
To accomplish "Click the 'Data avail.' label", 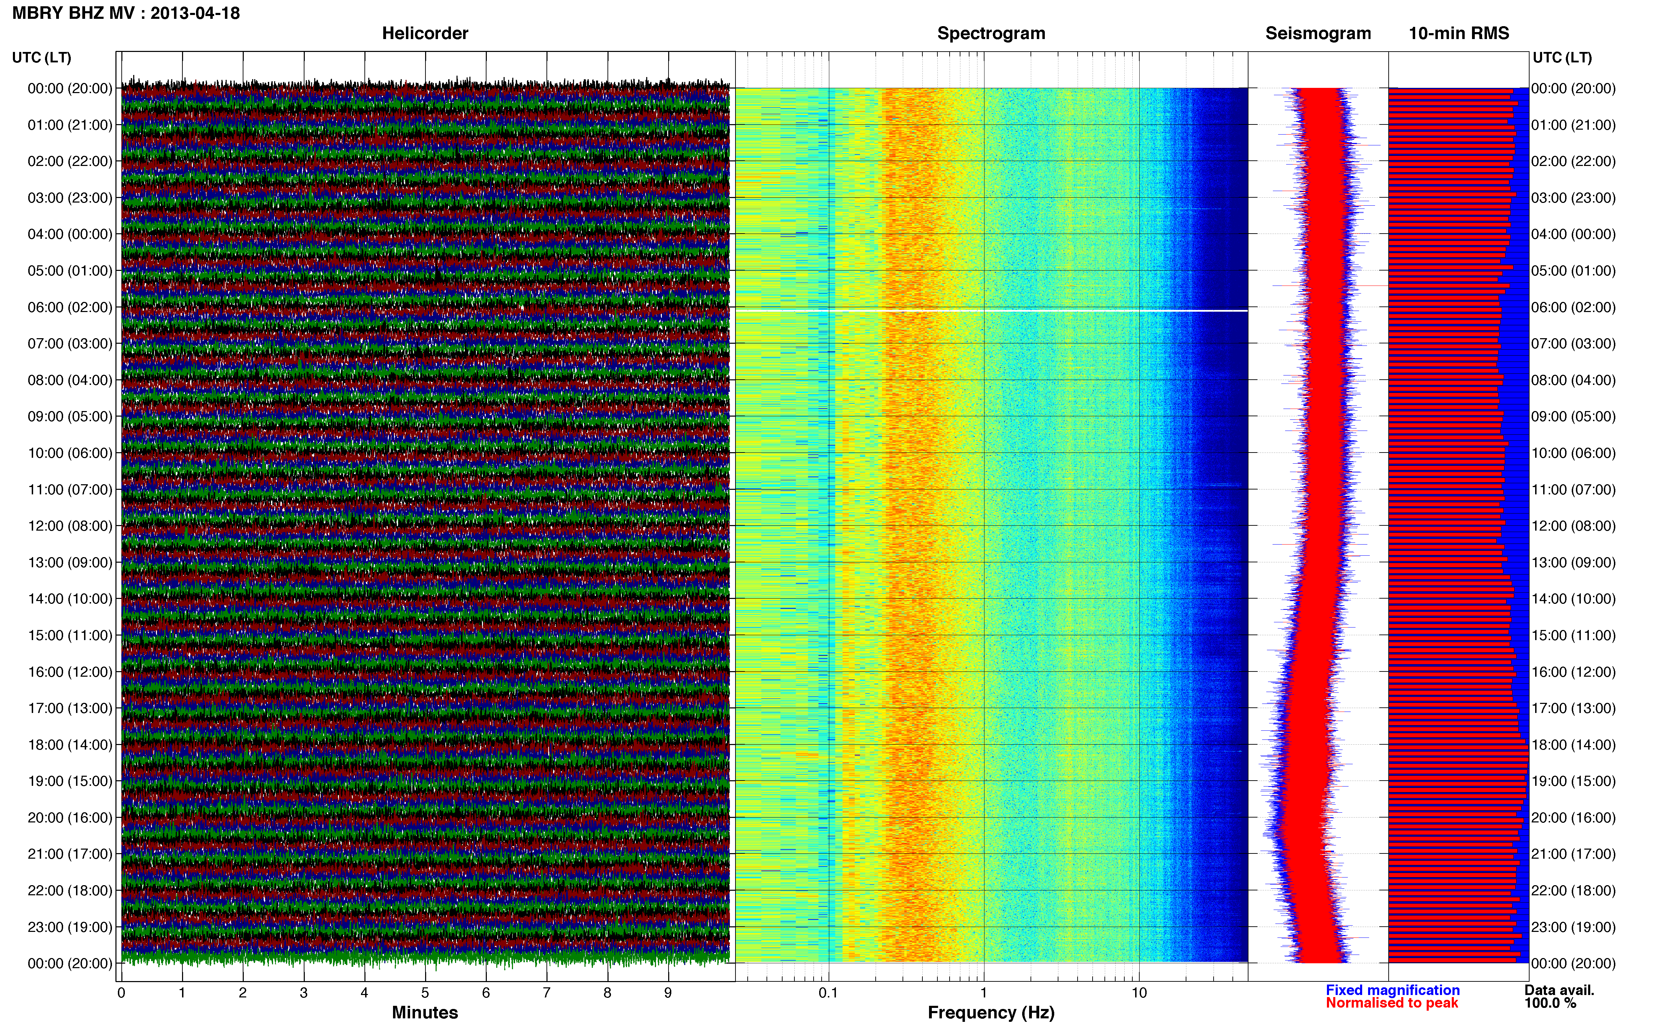I will coord(1560,990).
